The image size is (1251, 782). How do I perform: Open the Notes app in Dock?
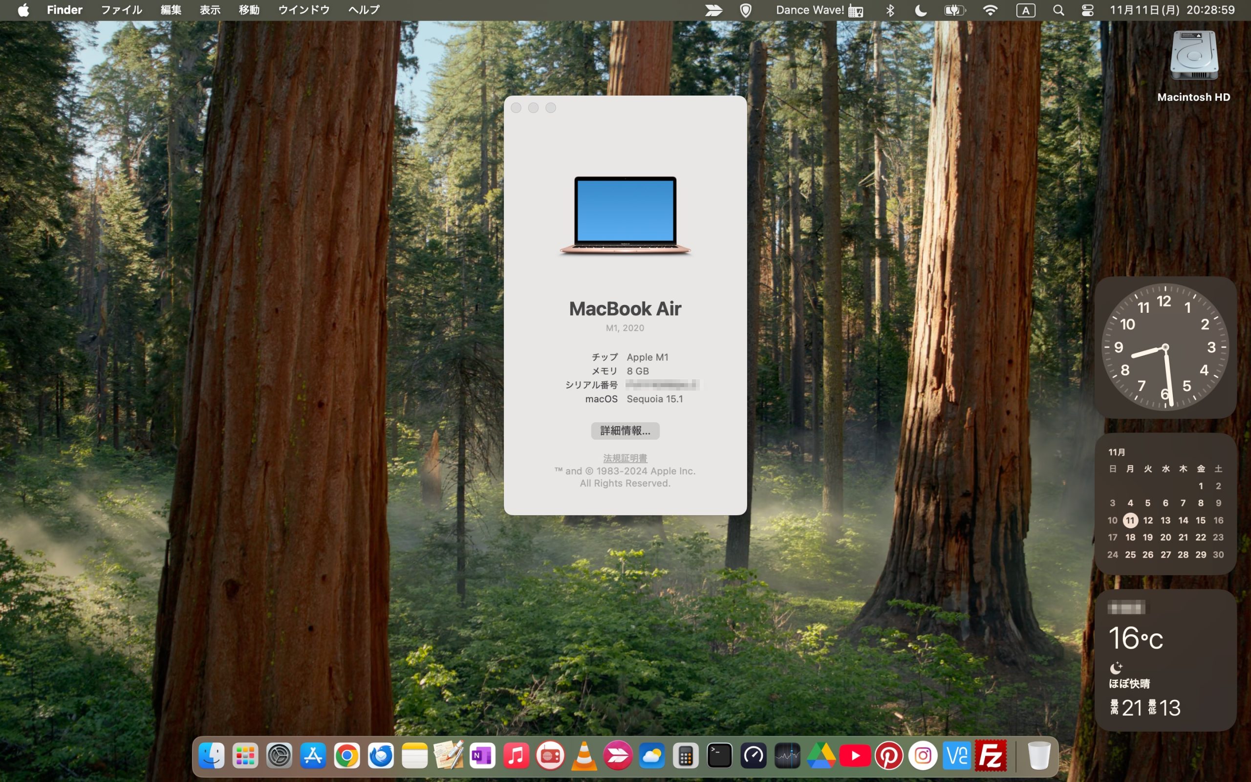[414, 756]
